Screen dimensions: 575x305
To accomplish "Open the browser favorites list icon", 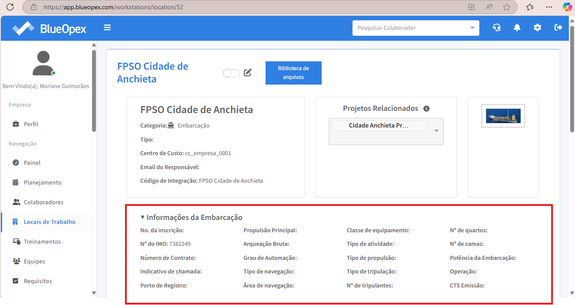I will coord(530,7).
